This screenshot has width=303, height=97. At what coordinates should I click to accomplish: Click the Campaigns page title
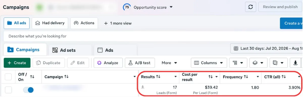tap(16, 7)
